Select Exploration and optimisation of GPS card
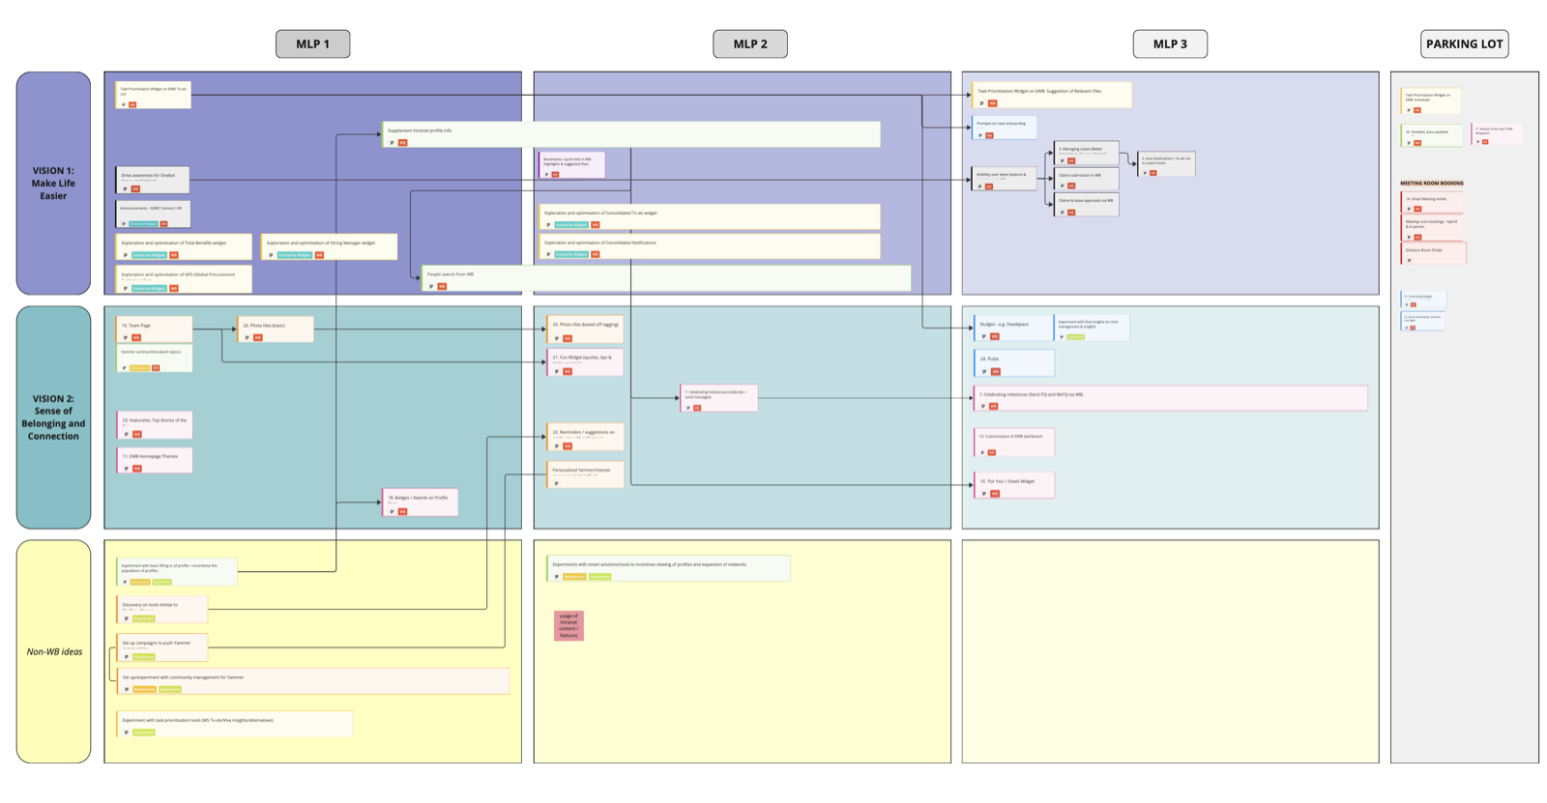Screen dimensions: 1547x803 click(x=184, y=279)
